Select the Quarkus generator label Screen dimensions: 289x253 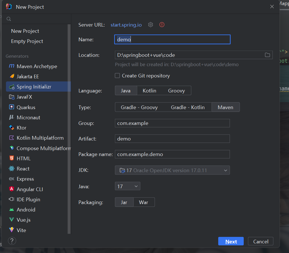(26, 107)
